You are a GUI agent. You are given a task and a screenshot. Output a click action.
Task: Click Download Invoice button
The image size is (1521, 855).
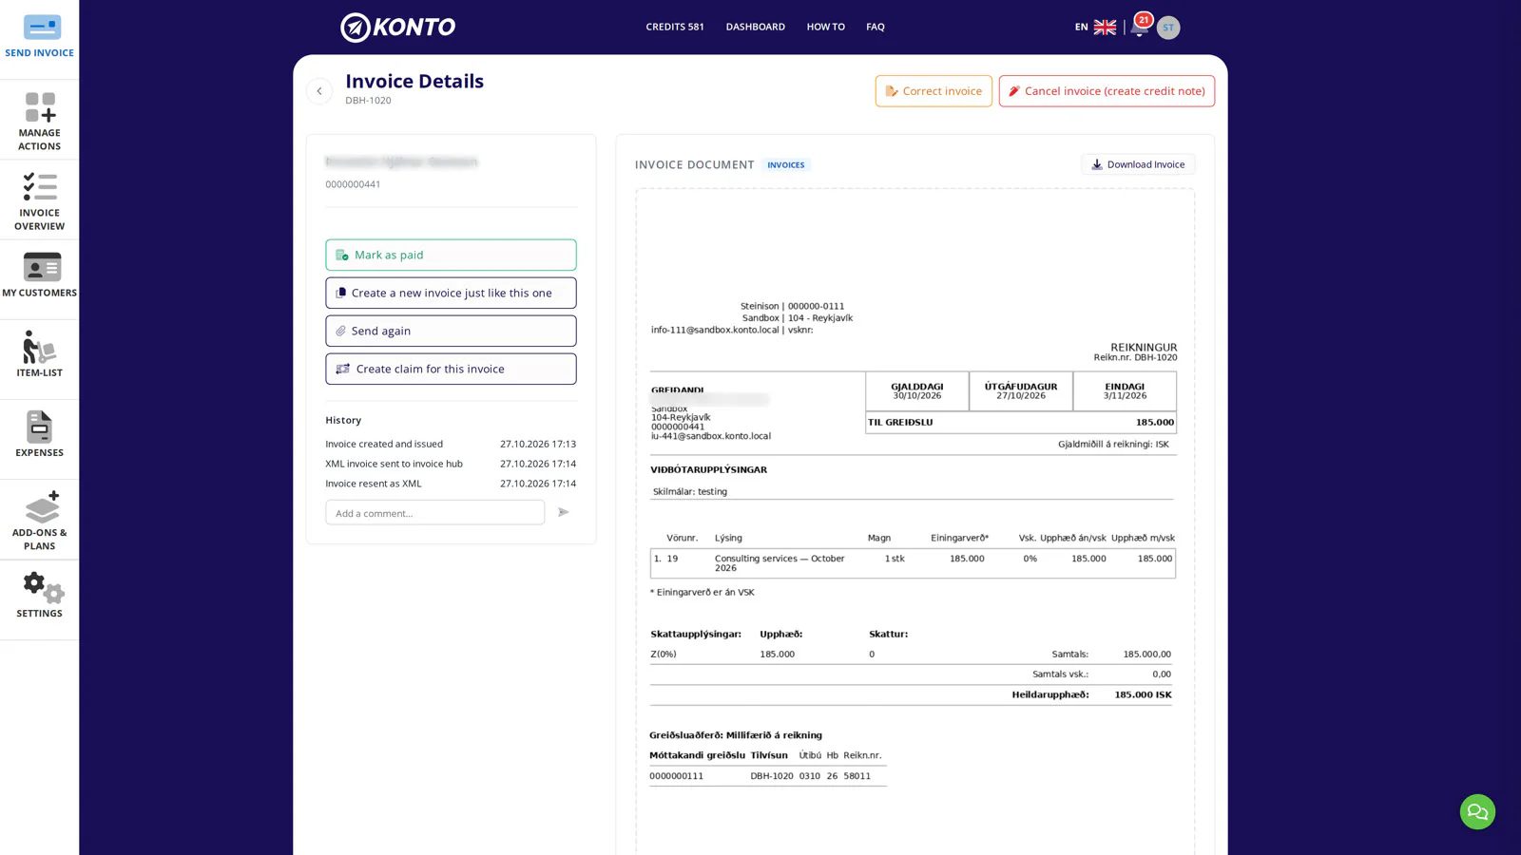tap(1138, 164)
